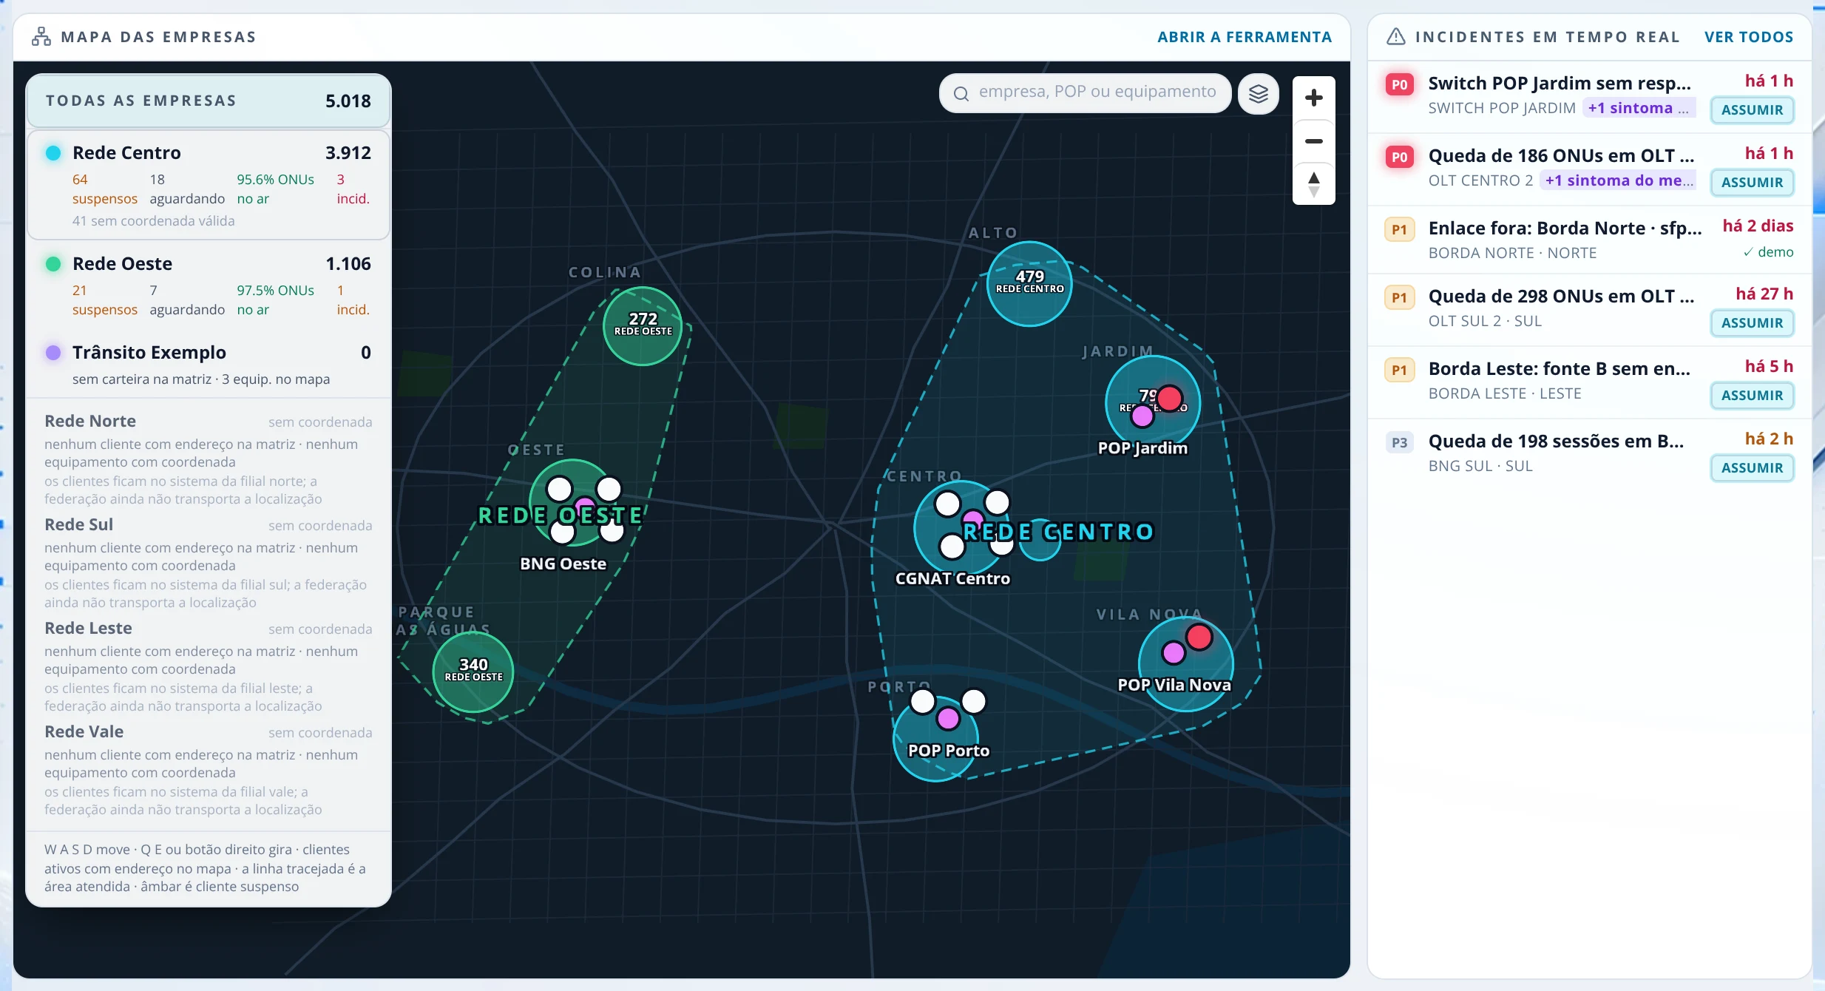Click the P1 badge on Queda de 298 ONUs
This screenshot has width=1825, height=991.
tap(1399, 298)
